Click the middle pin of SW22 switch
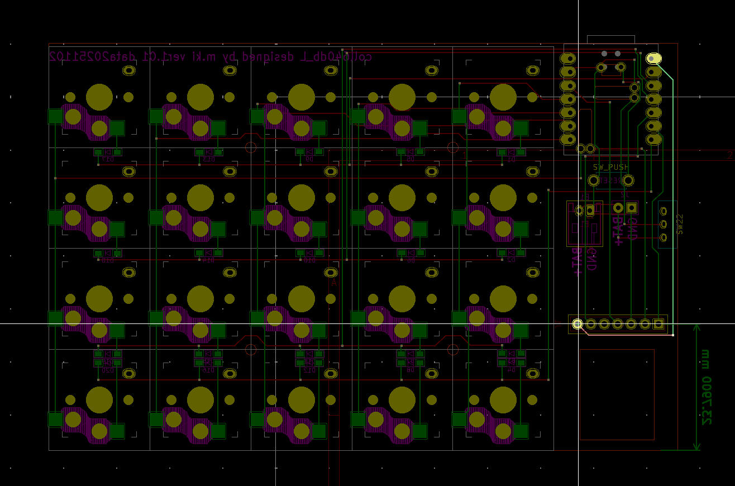735x486 pixels. (x=664, y=224)
